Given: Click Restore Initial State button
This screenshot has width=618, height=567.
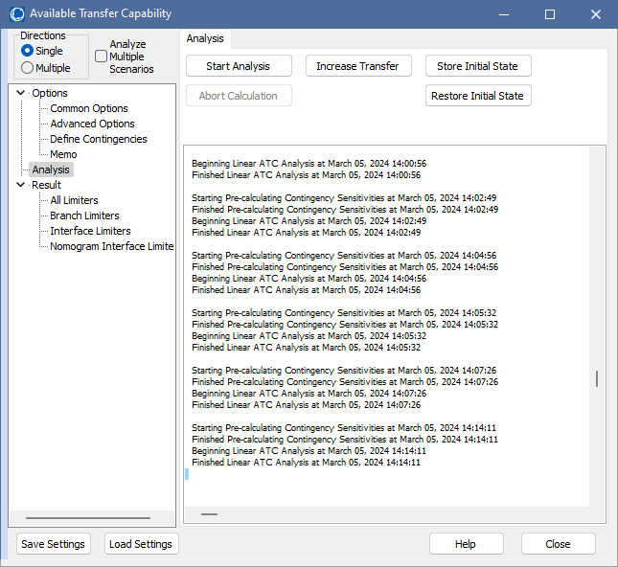Looking at the screenshot, I should click(478, 96).
